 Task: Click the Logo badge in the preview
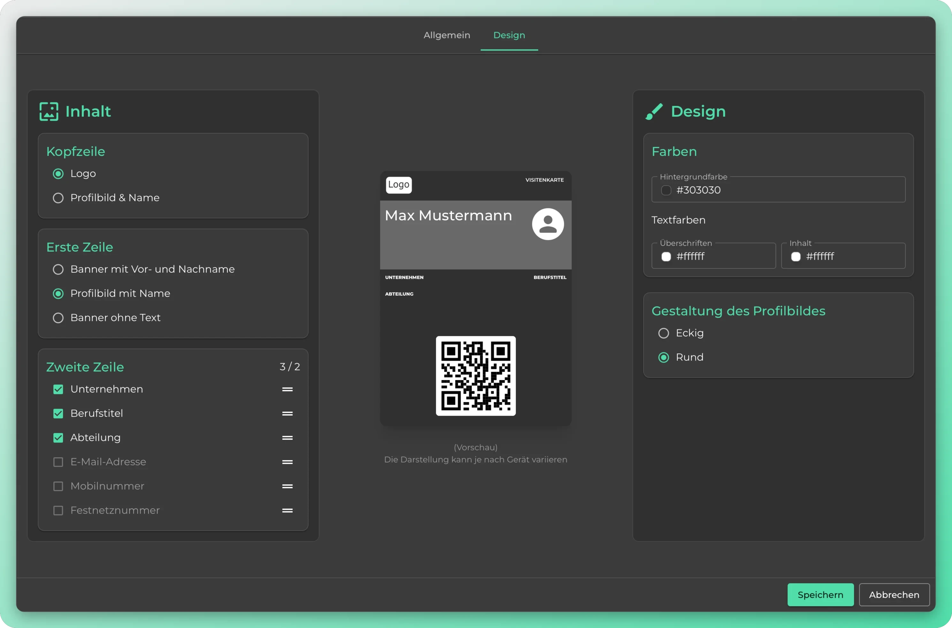(399, 185)
